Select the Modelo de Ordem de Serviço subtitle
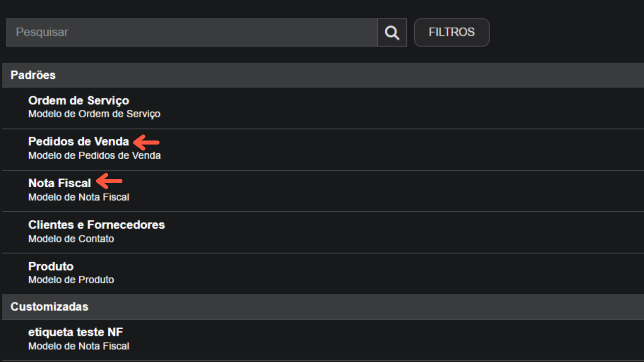Viewport: 644px width, 362px height. pos(94,114)
